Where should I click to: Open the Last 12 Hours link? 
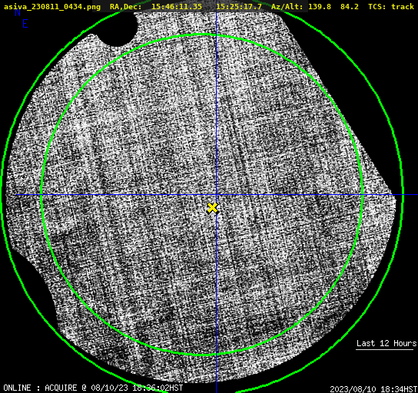pos(386,343)
